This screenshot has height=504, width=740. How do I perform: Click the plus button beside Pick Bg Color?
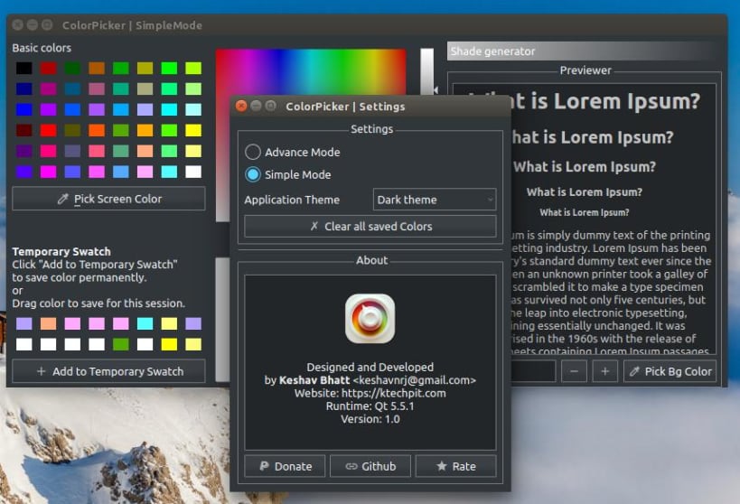pos(605,371)
